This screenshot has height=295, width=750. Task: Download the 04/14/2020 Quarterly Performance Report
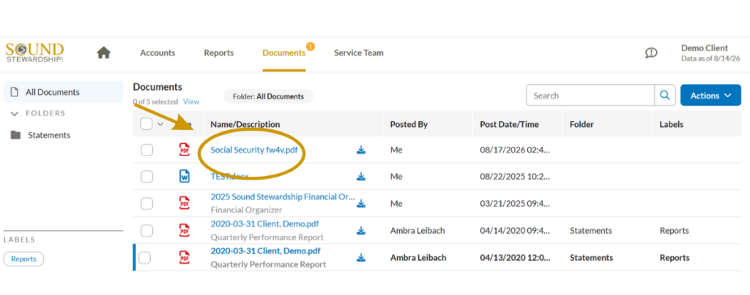point(360,231)
